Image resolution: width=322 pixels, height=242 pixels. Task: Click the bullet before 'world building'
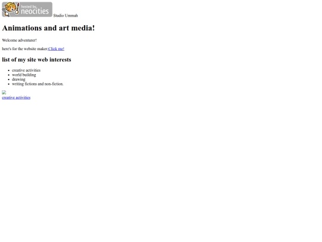pos(8,75)
